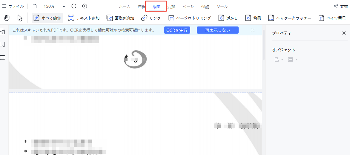Click the zoom out magnifier icon

point(74,6)
